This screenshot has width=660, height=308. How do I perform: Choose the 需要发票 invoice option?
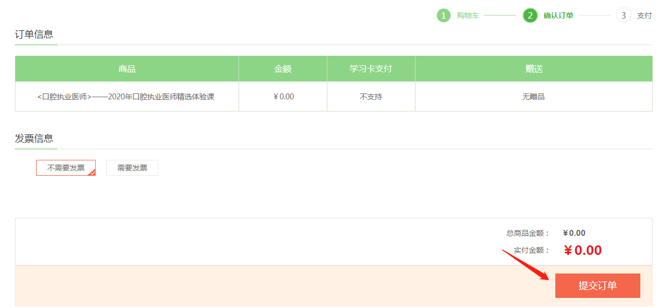tap(132, 168)
